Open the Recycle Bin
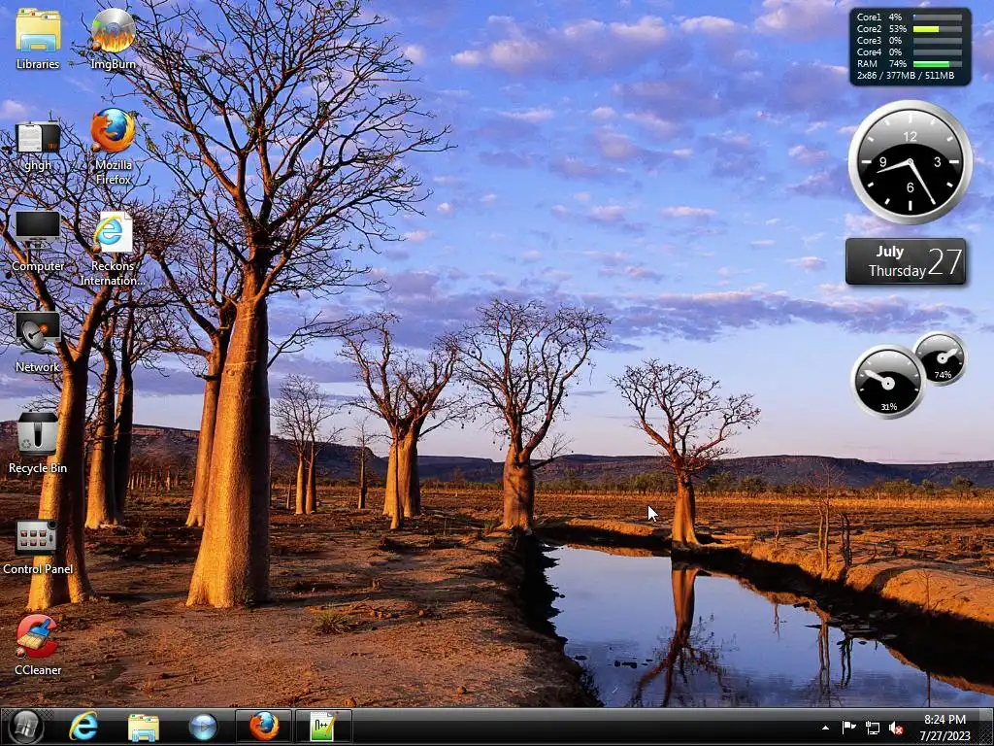The width and height of the screenshot is (994, 746). click(38, 442)
